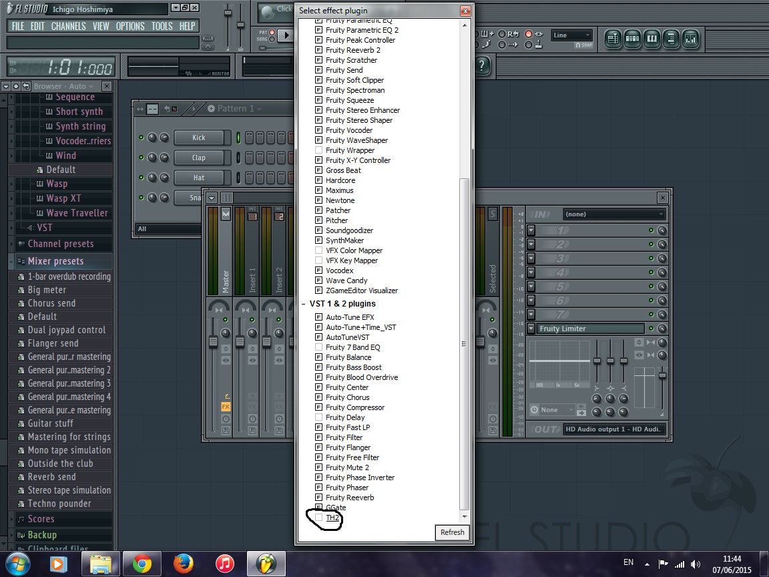Adjust the main volume slider at top
The width and height of the screenshot is (769, 577).
pos(228,13)
